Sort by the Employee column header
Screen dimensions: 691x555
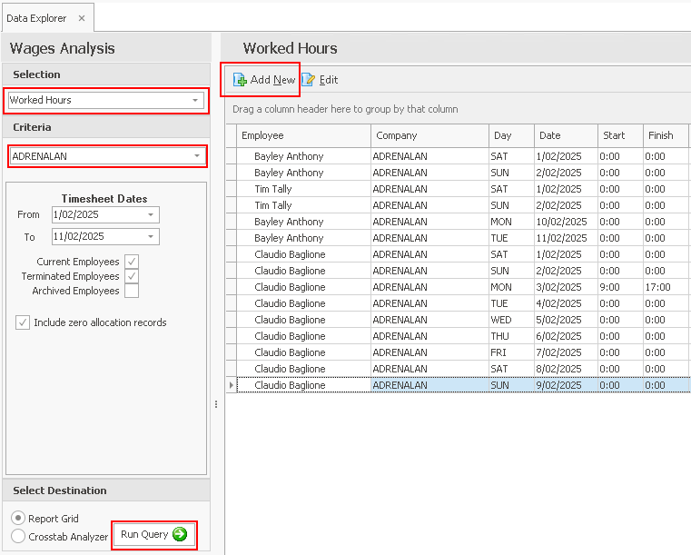point(300,135)
